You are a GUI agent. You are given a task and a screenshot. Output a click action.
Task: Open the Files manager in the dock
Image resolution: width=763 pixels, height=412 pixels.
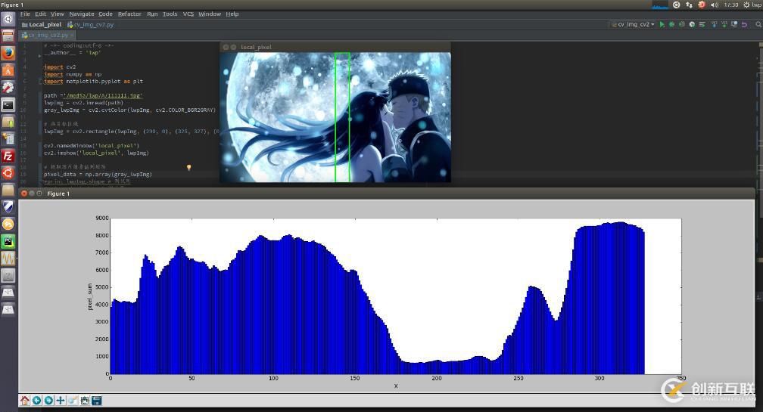click(8, 36)
